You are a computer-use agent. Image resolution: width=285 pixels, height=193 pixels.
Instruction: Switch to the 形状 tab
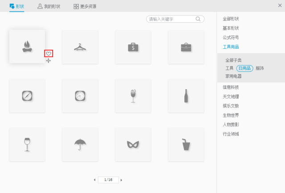pos(17,6)
